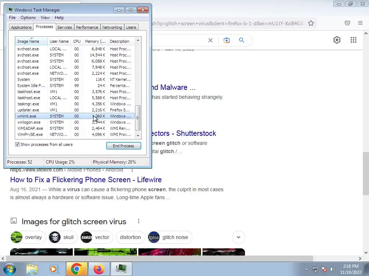Click the Google magnifier search button
The height and width of the screenshot is (276, 369).
(x=242, y=40)
